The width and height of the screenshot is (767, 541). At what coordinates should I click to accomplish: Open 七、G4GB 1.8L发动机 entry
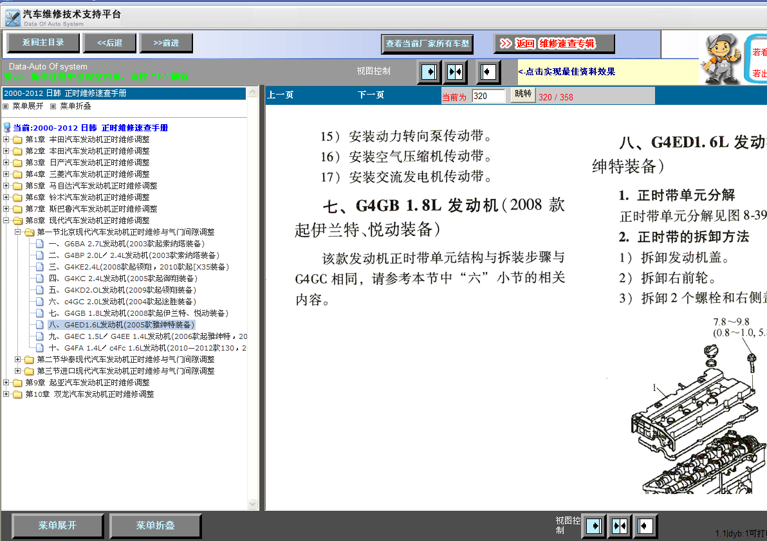click(138, 313)
